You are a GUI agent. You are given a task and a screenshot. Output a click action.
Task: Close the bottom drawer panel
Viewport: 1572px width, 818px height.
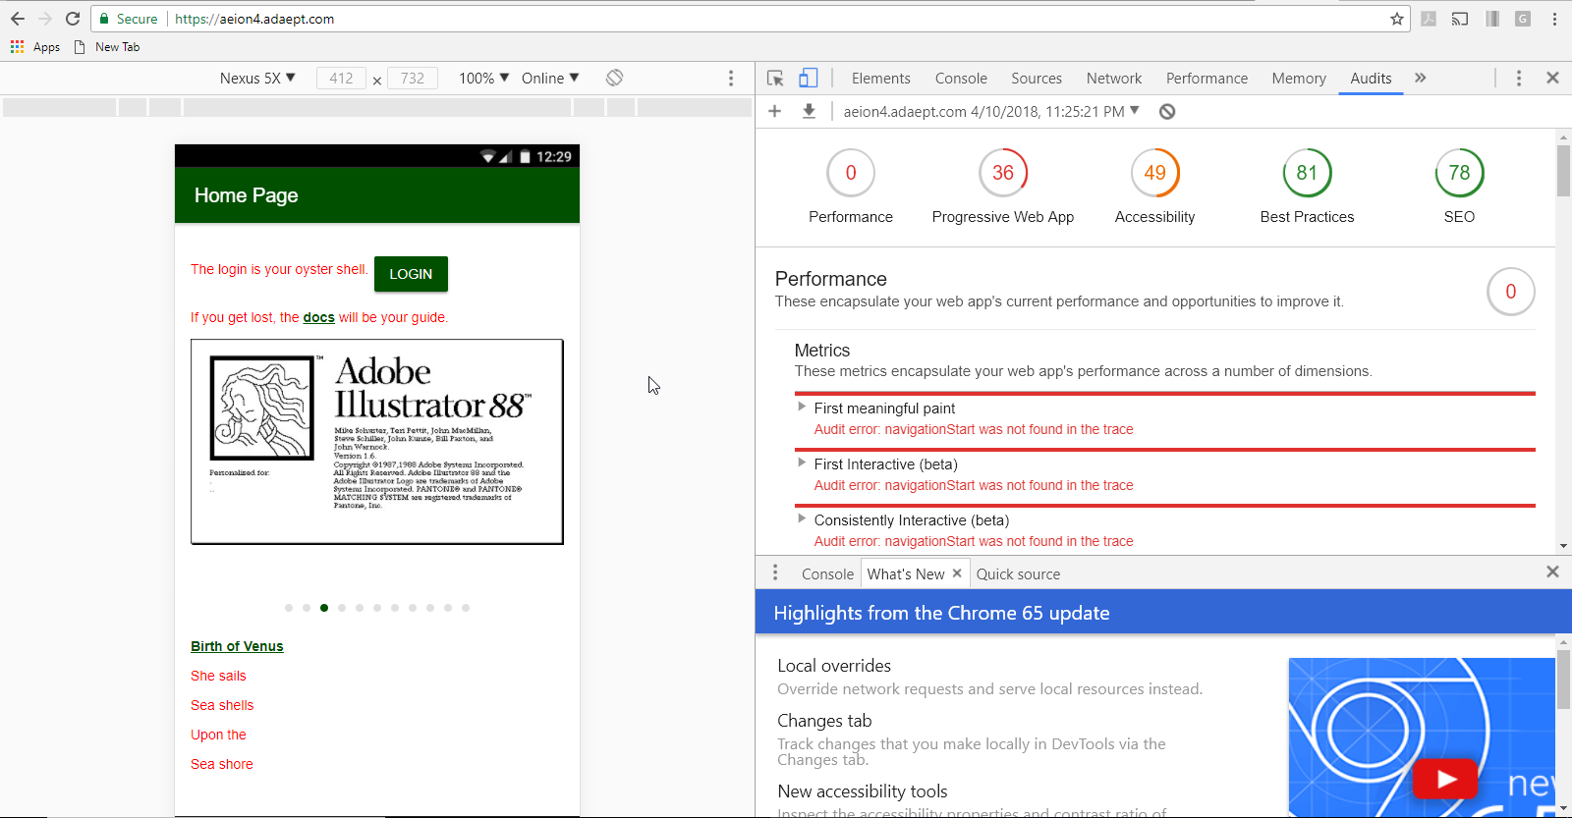point(1552,572)
